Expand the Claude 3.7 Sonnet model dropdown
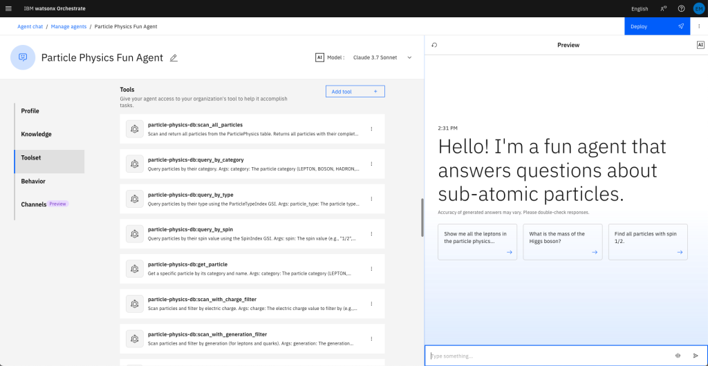 pos(409,58)
